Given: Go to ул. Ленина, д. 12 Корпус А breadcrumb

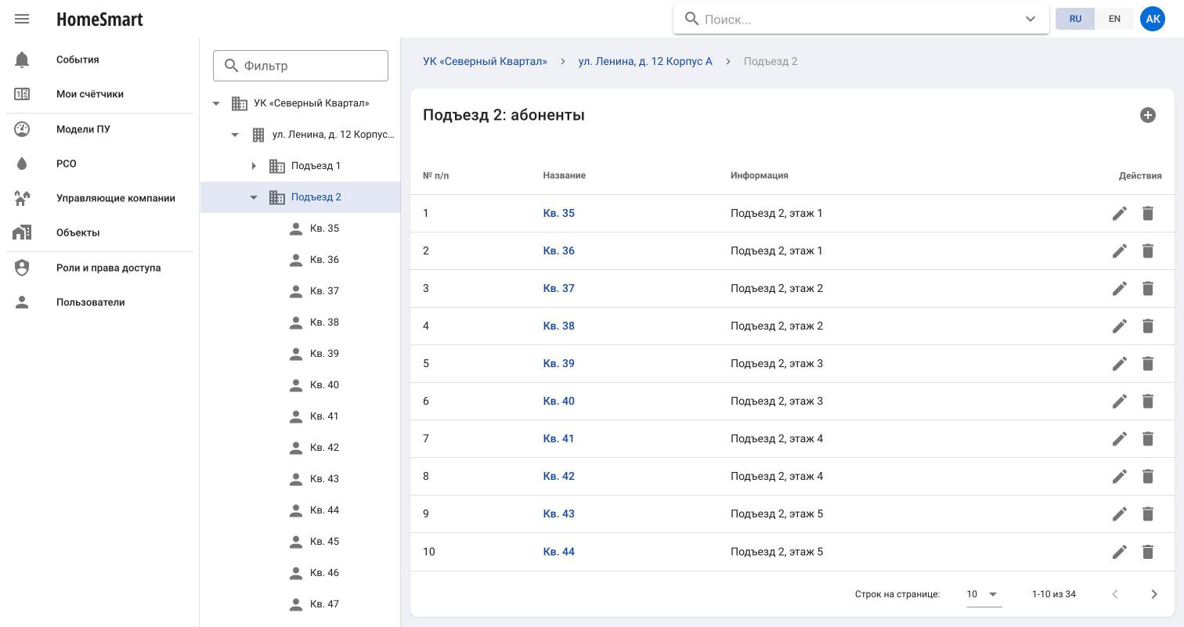Looking at the screenshot, I should tap(645, 61).
